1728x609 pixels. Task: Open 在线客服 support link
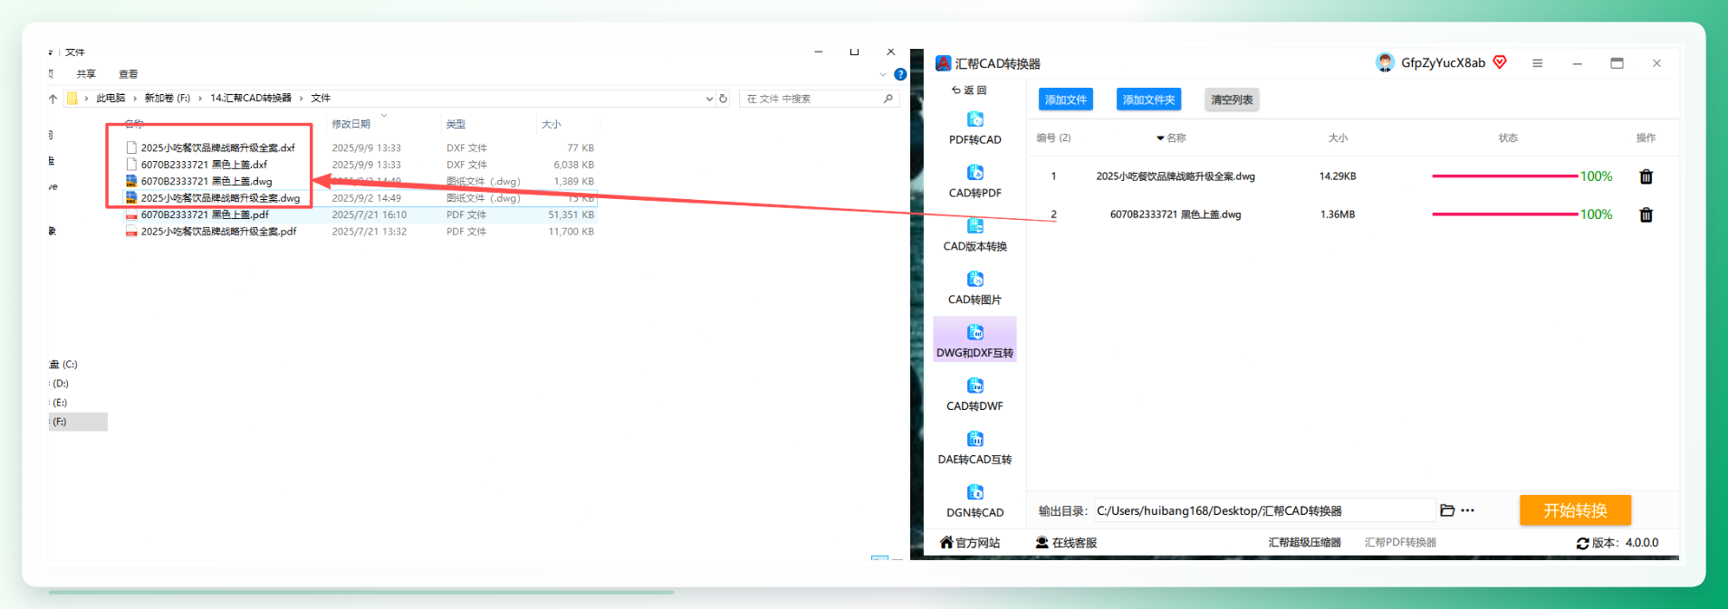pyautogui.click(x=1066, y=542)
